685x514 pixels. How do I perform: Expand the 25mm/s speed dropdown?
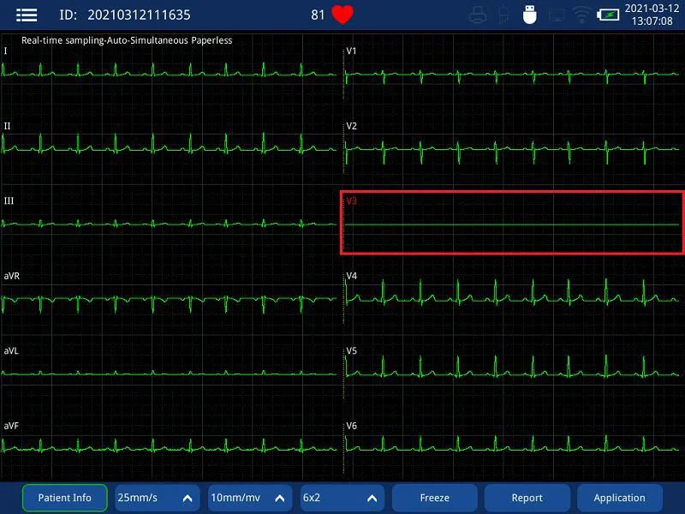tap(157, 498)
